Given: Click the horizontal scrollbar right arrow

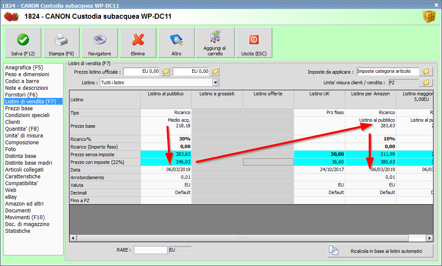Looking at the screenshot, I should [429, 238].
